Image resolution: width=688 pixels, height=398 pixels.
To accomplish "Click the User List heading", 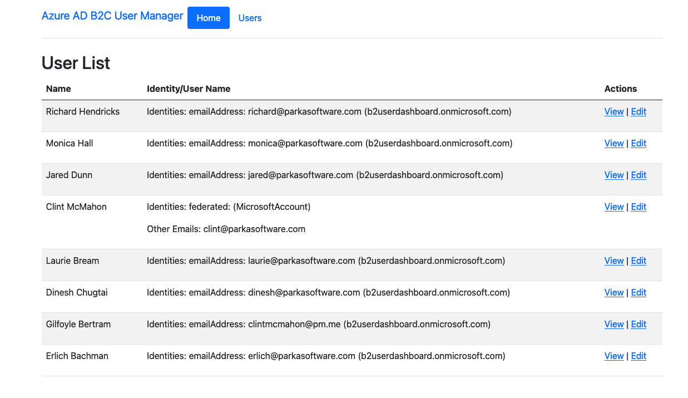I will click(x=76, y=63).
